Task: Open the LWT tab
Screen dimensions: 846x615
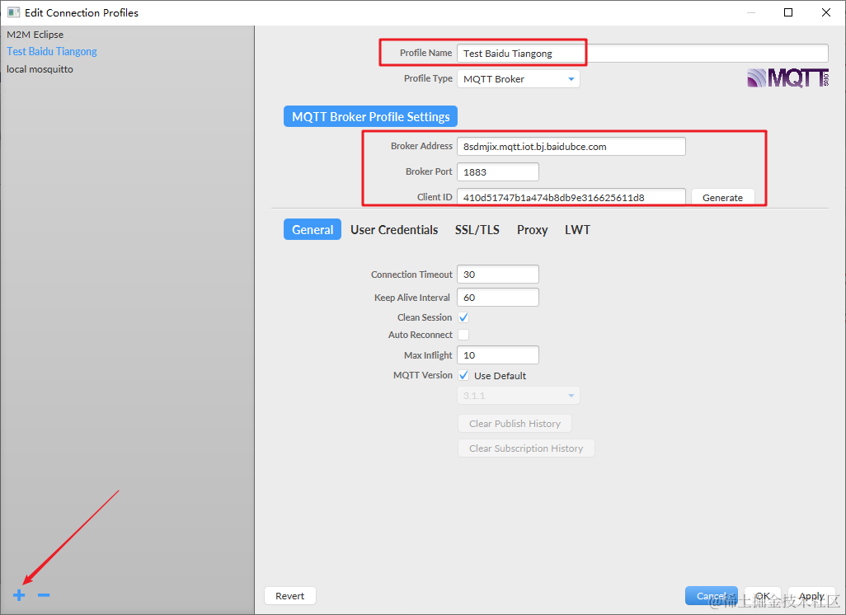Action: (577, 230)
